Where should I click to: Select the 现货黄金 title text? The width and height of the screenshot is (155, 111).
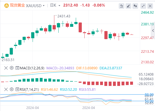coord(17,5)
